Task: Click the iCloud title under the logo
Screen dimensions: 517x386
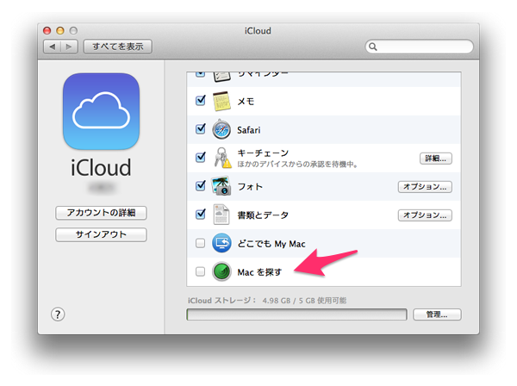Action: coord(101,168)
